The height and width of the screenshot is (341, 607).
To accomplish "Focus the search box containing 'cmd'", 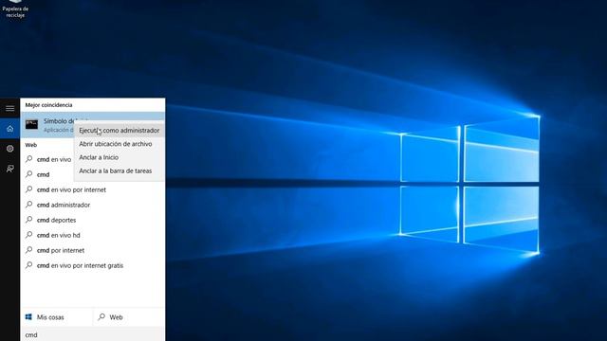I will click(x=93, y=334).
